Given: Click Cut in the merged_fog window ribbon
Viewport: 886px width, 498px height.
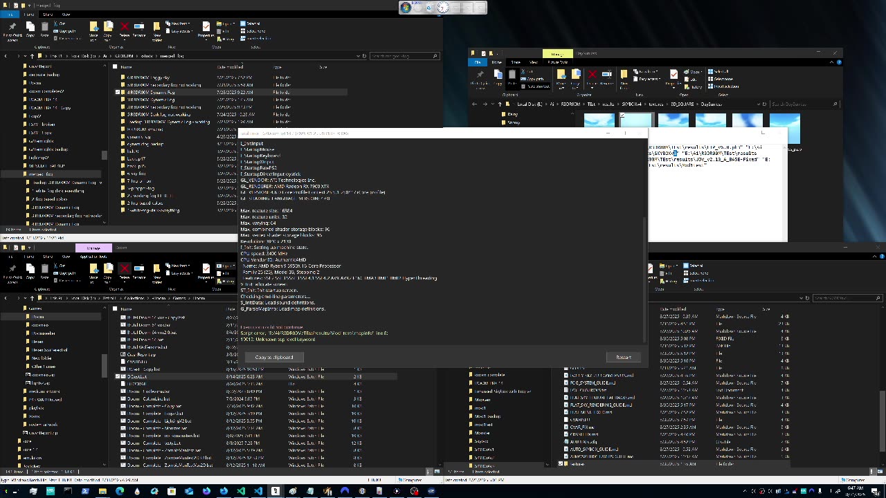Looking at the screenshot, I should [x=60, y=24].
